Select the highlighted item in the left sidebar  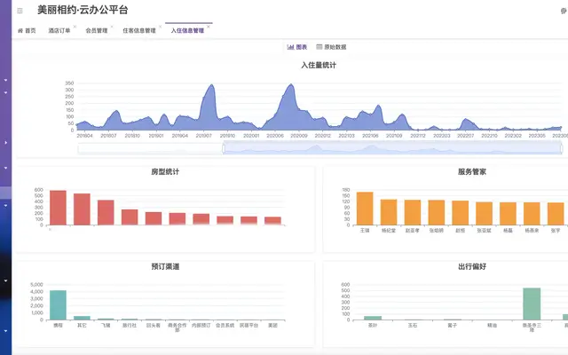pyautogui.click(x=6, y=193)
